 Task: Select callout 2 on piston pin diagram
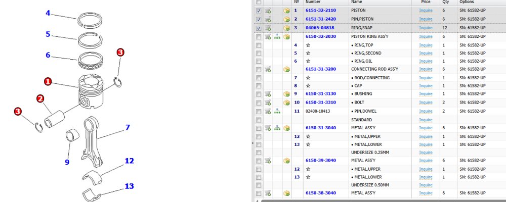click(40, 98)
